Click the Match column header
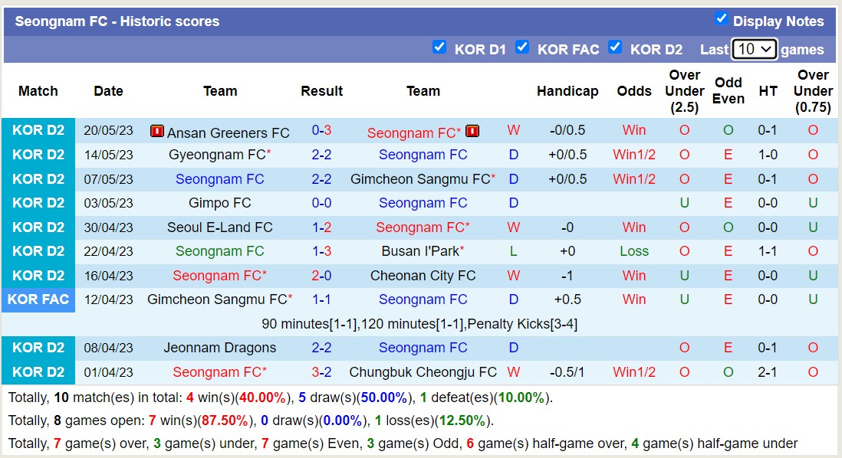Image resolution: width=842 pixels, height=458 pixels. (38, 90)
